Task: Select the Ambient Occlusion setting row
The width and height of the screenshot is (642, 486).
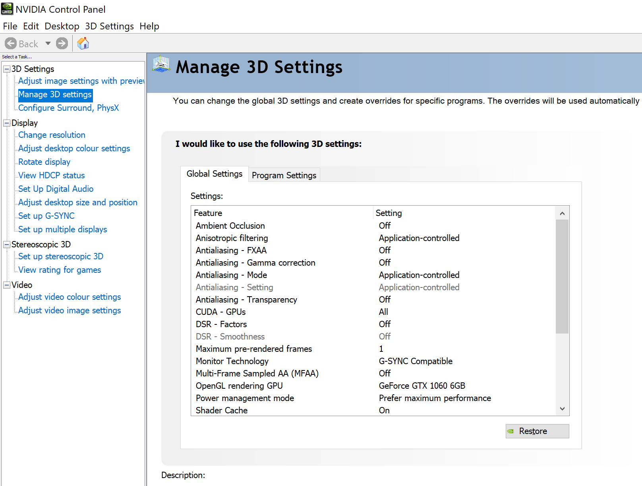Action: [230, 226]
